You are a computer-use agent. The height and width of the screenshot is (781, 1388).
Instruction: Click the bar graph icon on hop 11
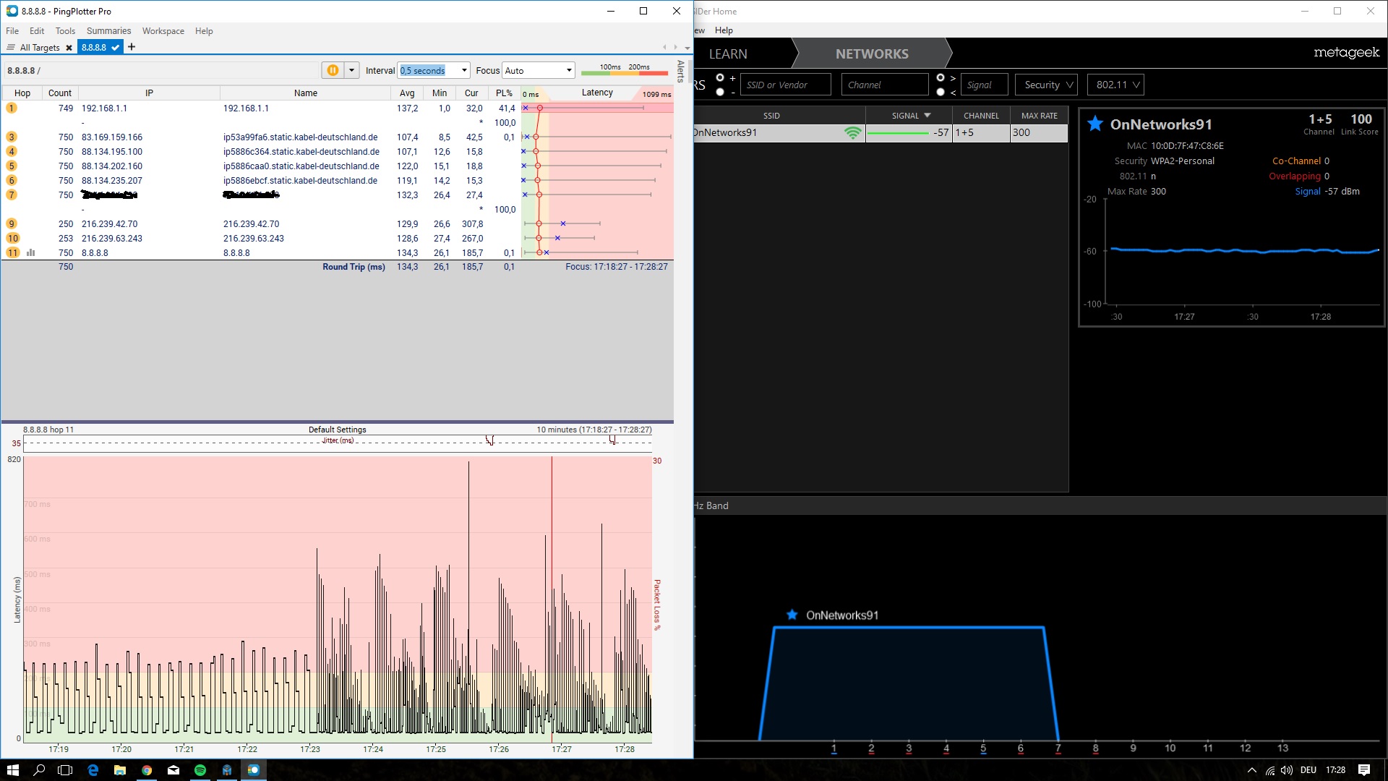tap(31, 252)
